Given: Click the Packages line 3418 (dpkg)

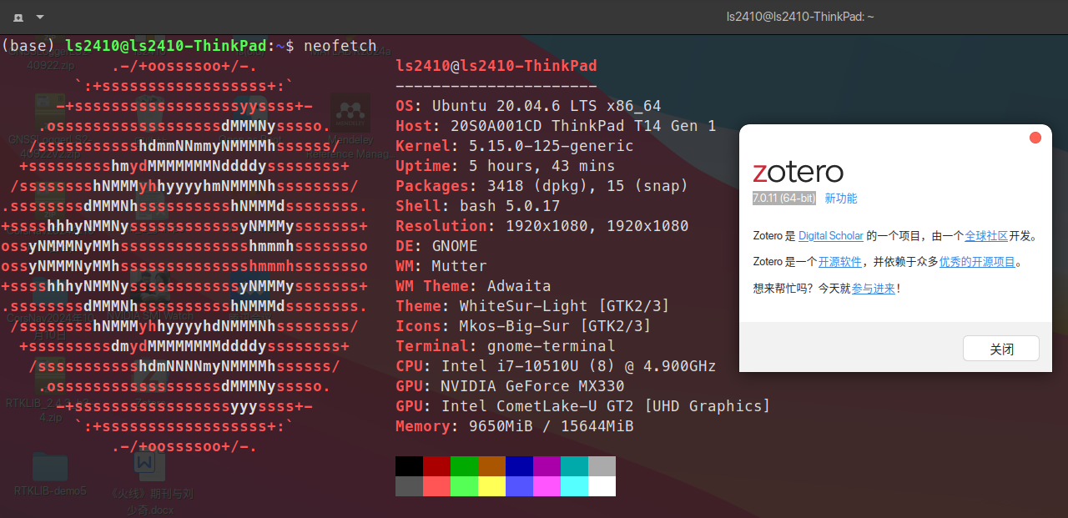Looking at the screenshot, I should pyautogui.click(x=542, y=186).
